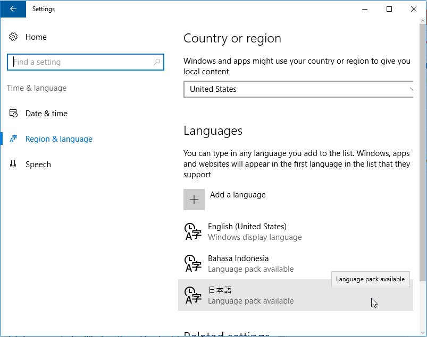Viewport: 427px width, 337px height.
Task: Click the 日本語 language icon
Action: tap(193, 295)
